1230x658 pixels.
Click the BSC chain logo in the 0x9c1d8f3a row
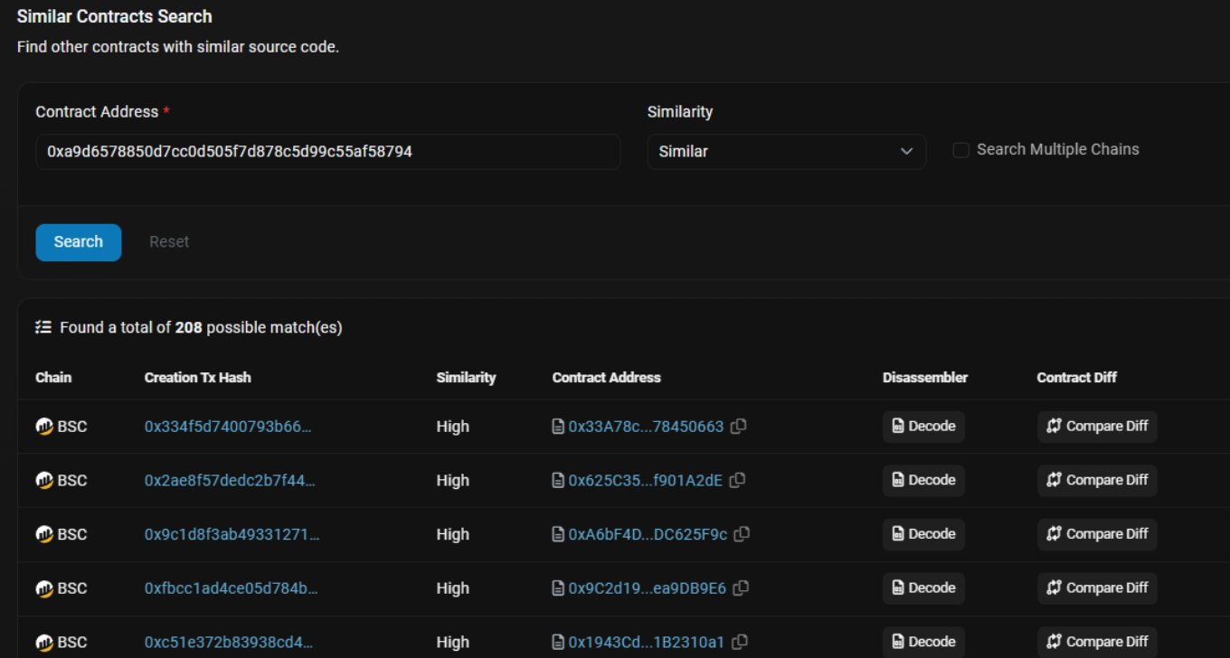coord(44,534)
